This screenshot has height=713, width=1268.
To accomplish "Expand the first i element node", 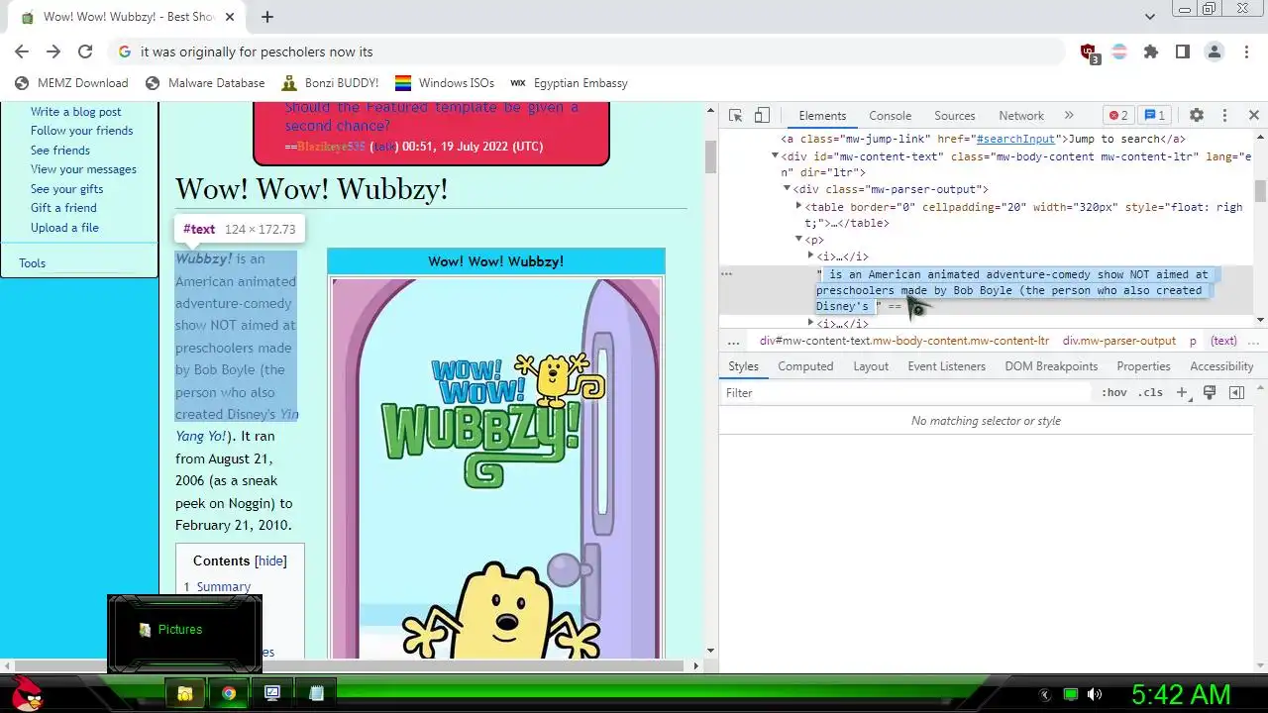I will (x=810, y=255).
